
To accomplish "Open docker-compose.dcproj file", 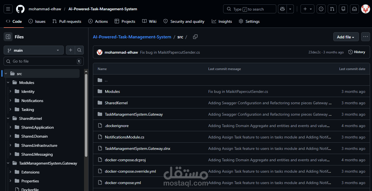I will [125, 160].
